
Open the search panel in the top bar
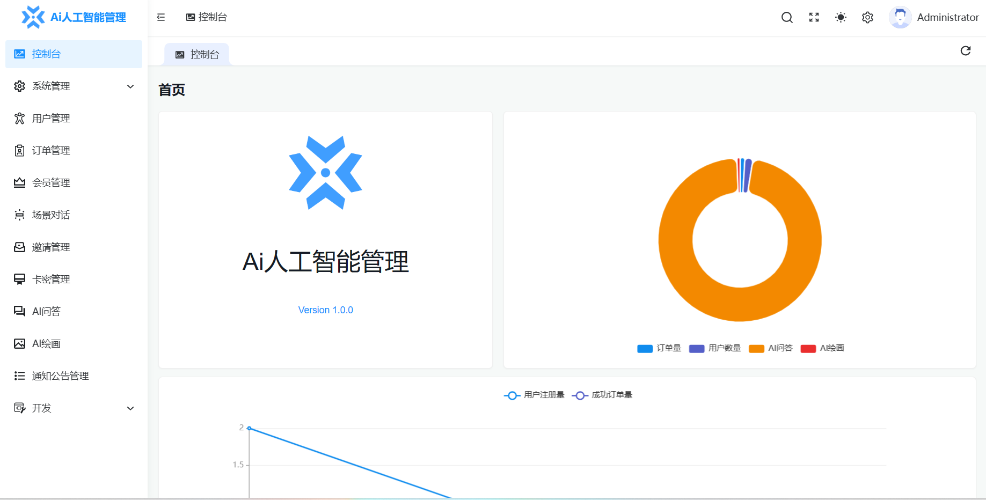click(787, 17)
